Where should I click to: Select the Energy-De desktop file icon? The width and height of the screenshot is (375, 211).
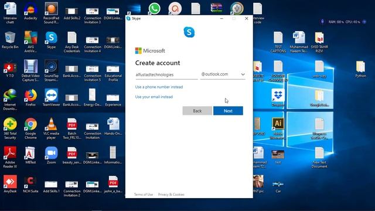point(93,98)
